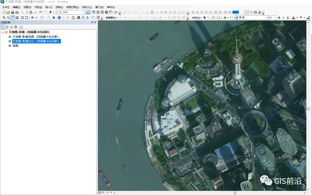Viewport: 312px width, 195px height.
Task: Click the Add Data button icon
Action: (50, 12)
